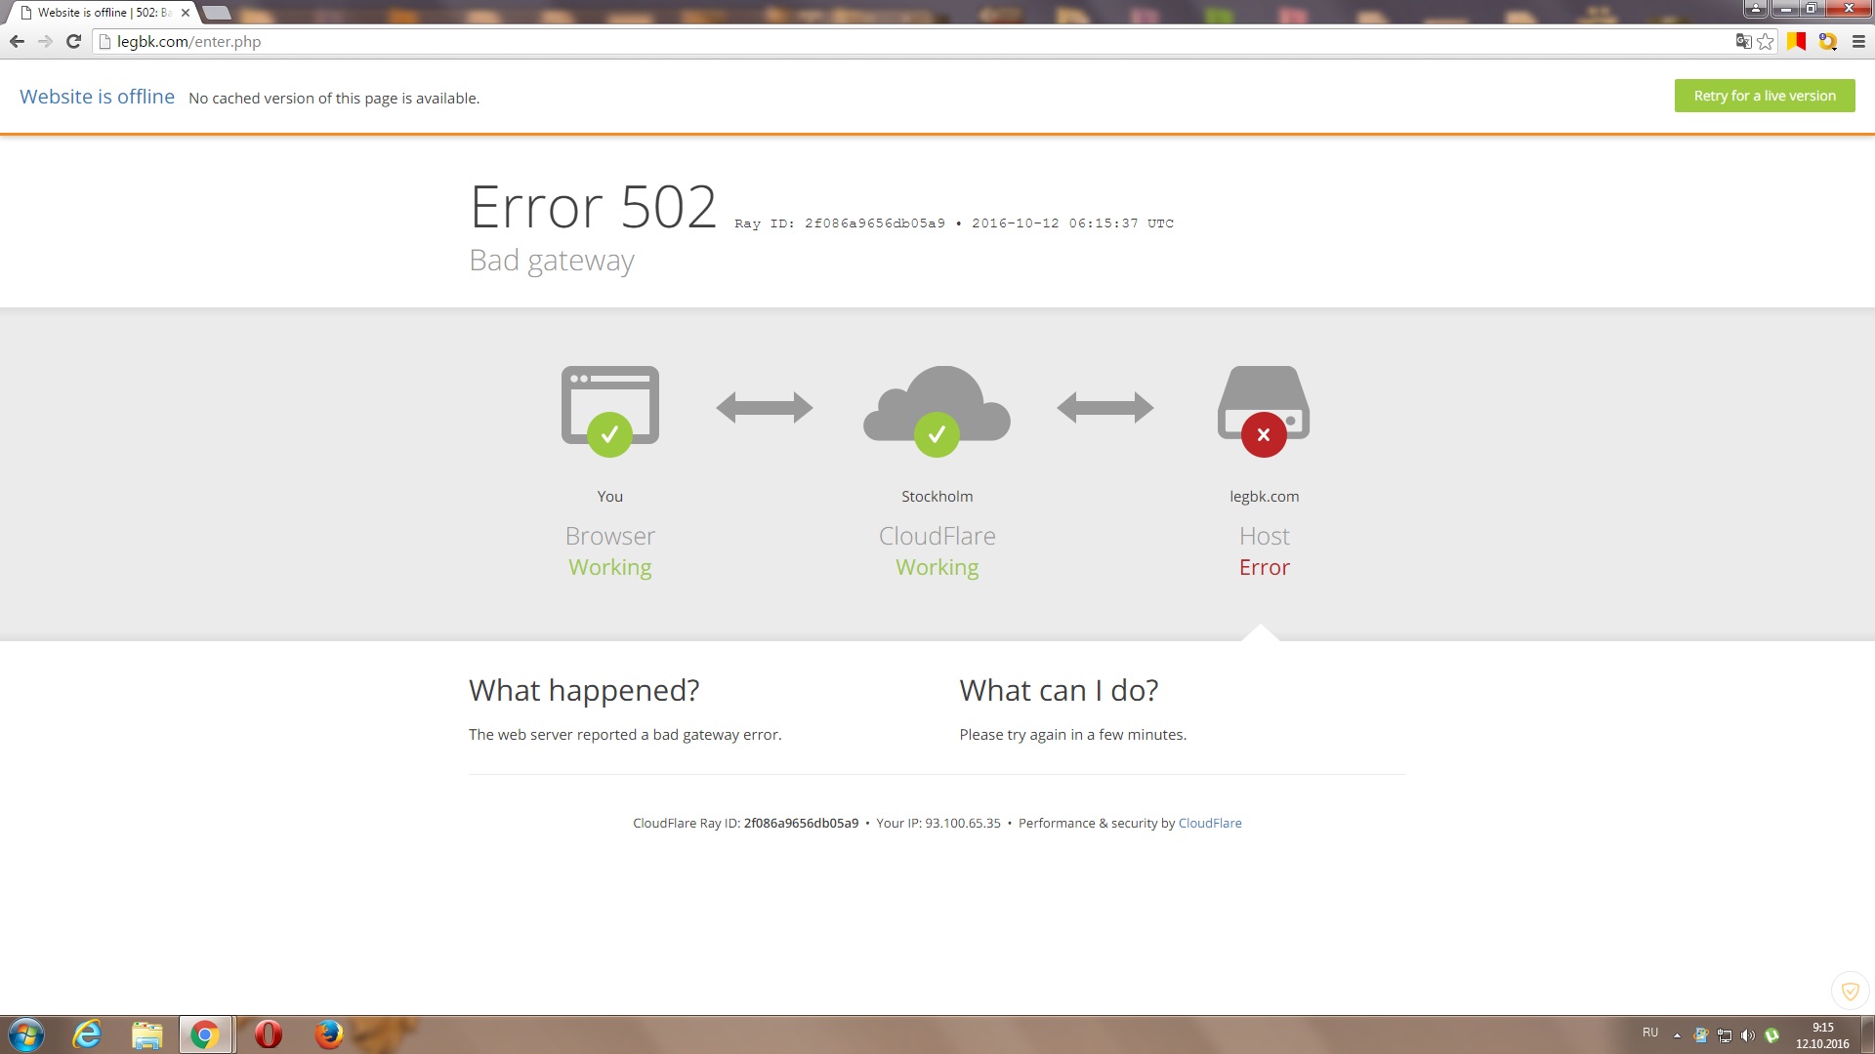Click the browser back arrow
This screenshot has width=1875, height=1054.
[x=17, y=41]
